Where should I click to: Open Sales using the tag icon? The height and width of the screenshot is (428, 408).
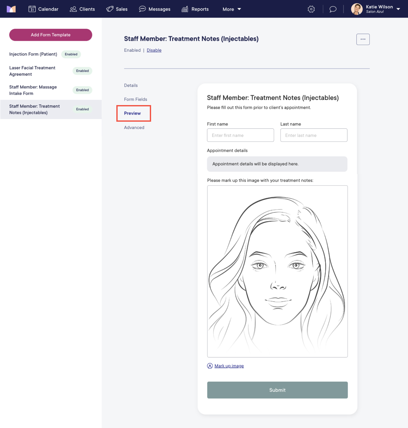pyautogui.click(x=110, y=9)
